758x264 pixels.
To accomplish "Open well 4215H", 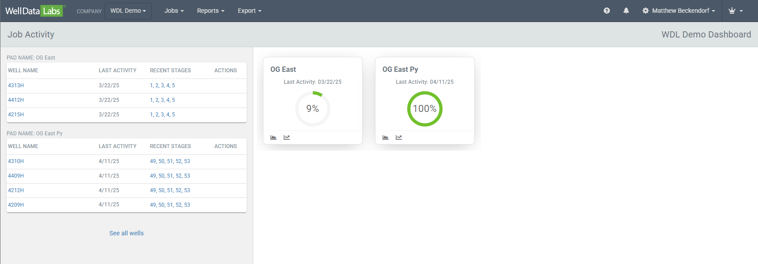I will (16, 115).
